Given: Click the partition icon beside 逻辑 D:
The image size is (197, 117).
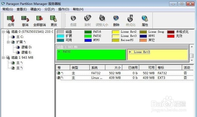Looking at the screenshot, I should (x=18, y=47).
